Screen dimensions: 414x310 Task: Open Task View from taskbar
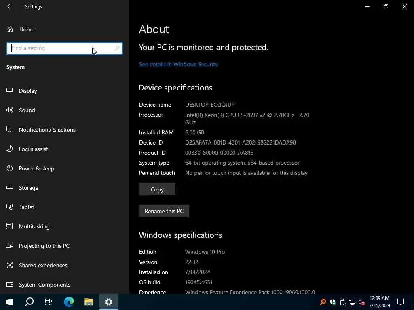pos(49,302)
